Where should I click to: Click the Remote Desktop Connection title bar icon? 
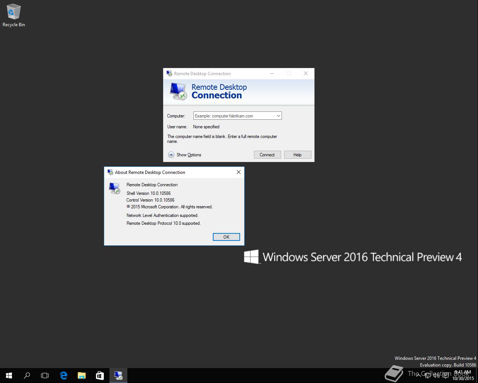click(169, 73)
